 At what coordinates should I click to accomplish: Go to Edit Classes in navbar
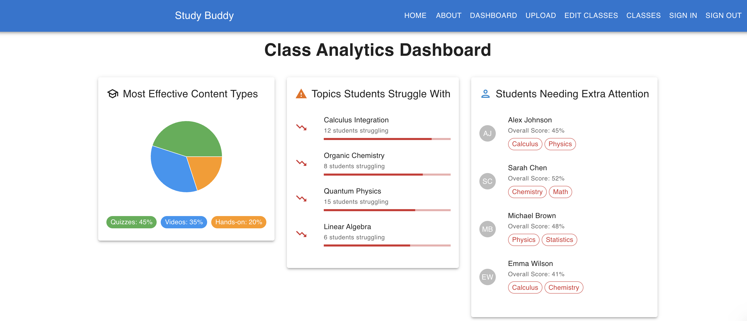[x=591, y=15]
